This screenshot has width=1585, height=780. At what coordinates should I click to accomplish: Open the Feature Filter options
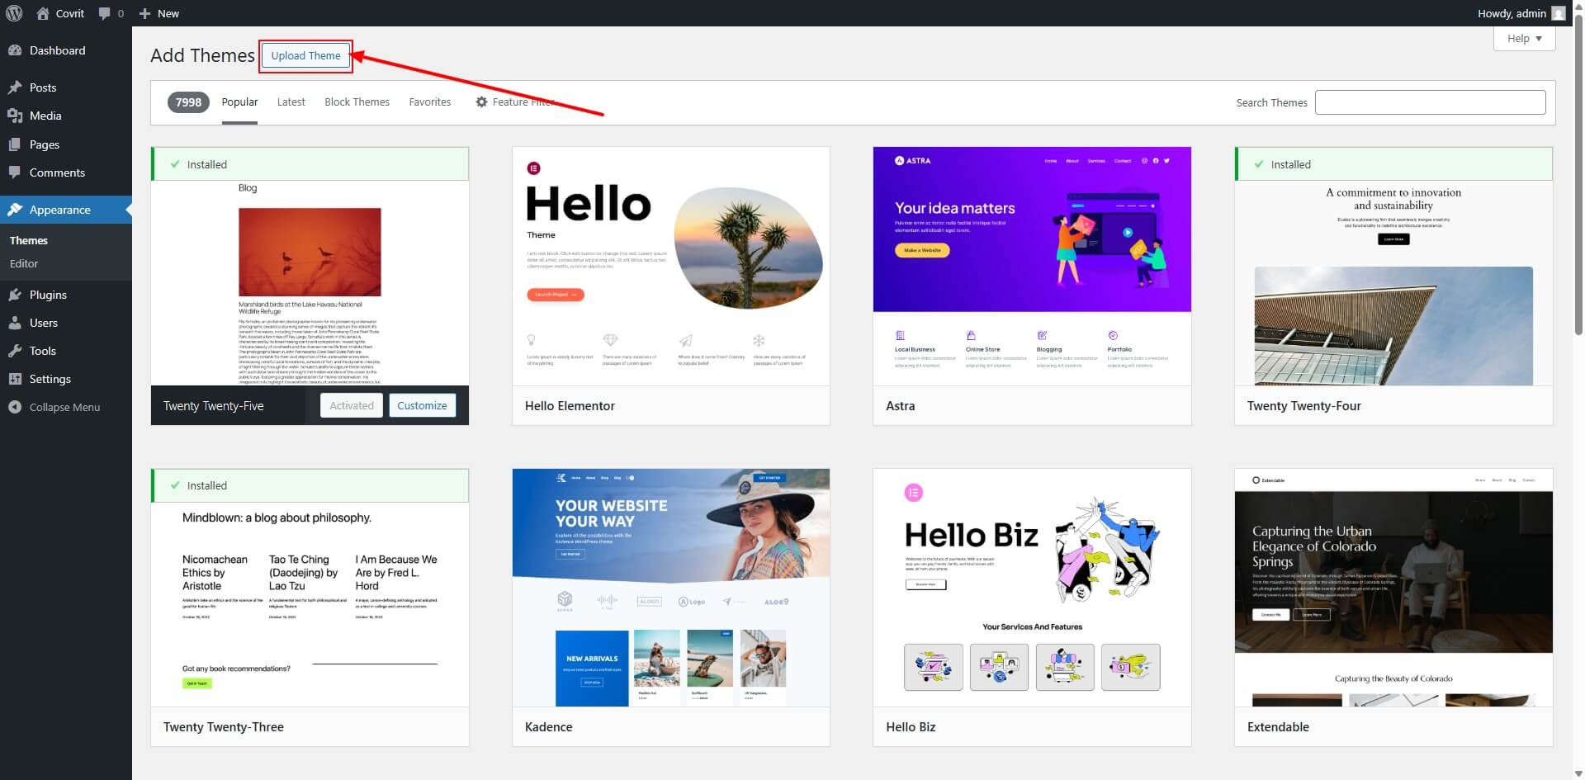(x=515, y=102)
